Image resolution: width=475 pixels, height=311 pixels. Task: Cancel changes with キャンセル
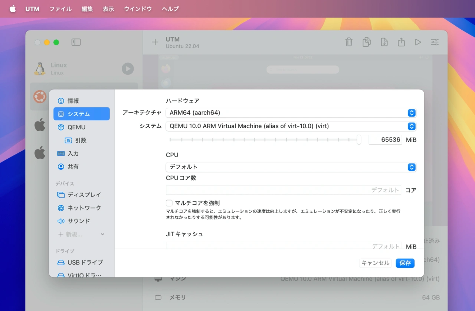[375, 263]
